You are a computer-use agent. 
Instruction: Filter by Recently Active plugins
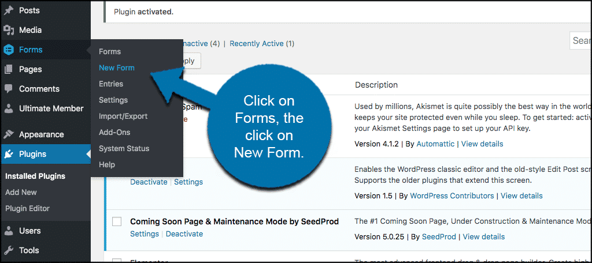point(257,44)
